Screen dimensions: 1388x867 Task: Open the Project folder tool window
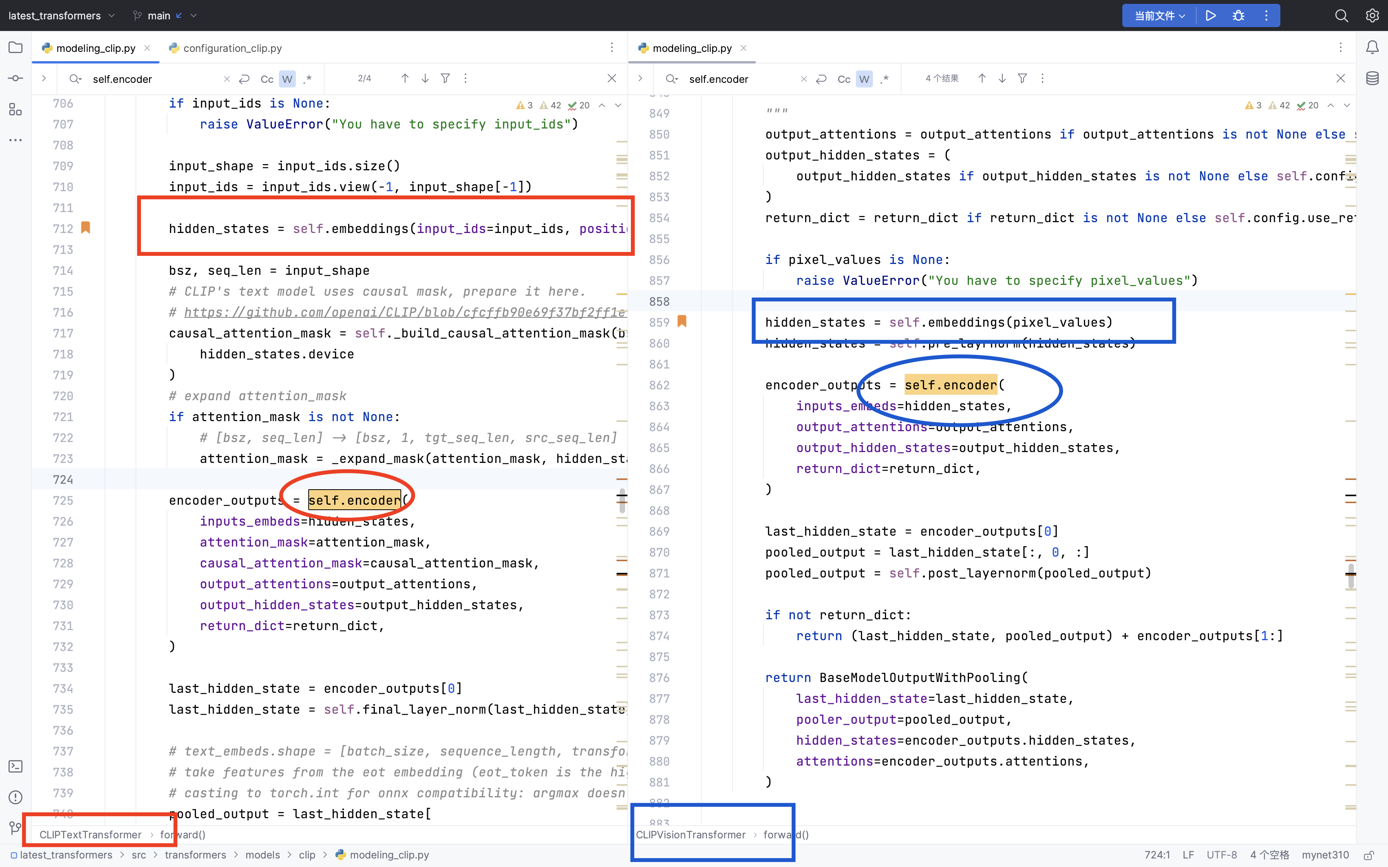(x=15, y=48)
